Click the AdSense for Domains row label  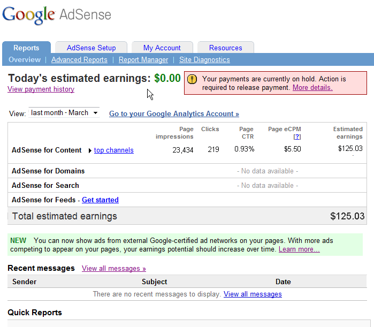click(x=48, y=171)
